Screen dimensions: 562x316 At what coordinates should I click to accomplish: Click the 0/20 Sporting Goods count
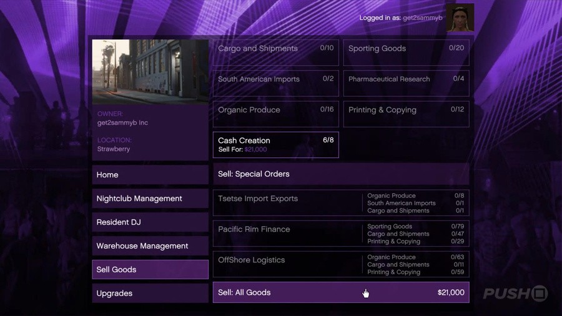click(x=456, y=47)
